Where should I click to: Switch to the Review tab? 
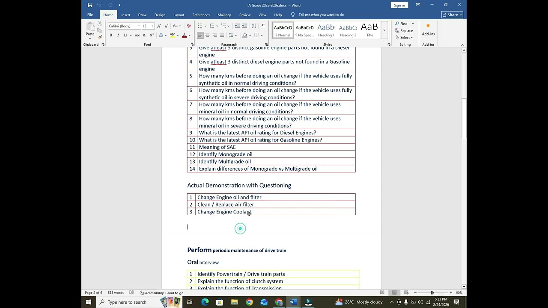[245, 15]
